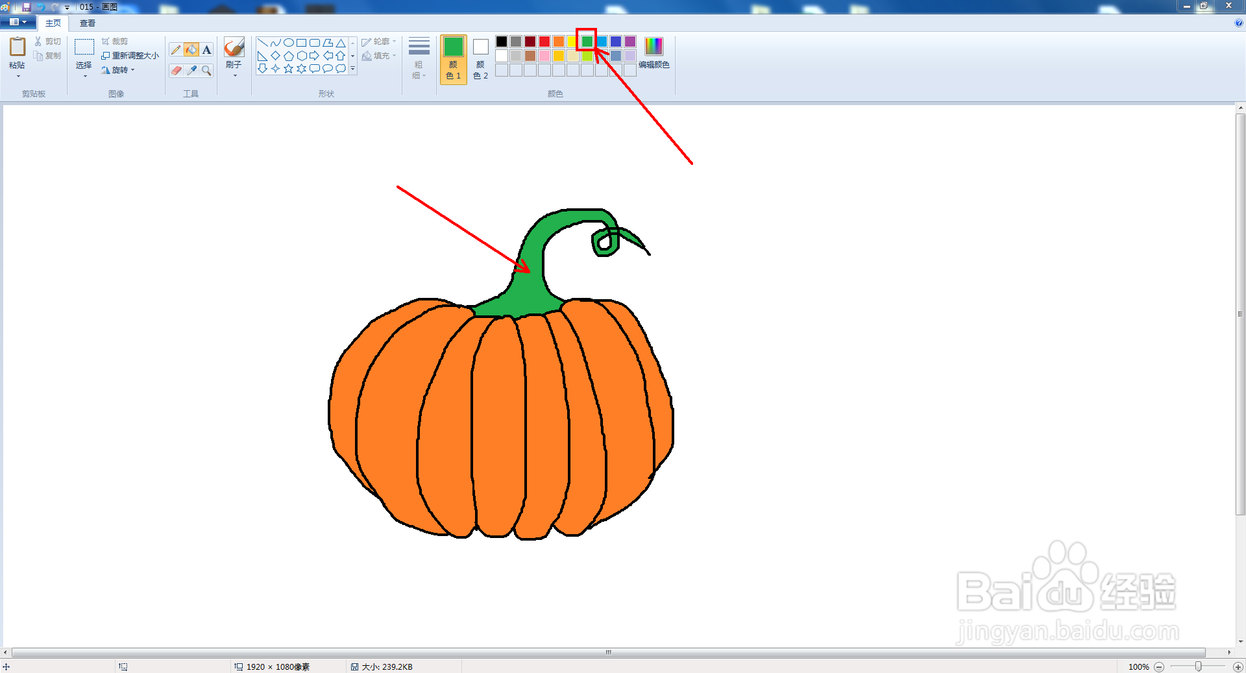Switch to the View (查看) tab
1246x673 pixels.
tap(88, 23)
